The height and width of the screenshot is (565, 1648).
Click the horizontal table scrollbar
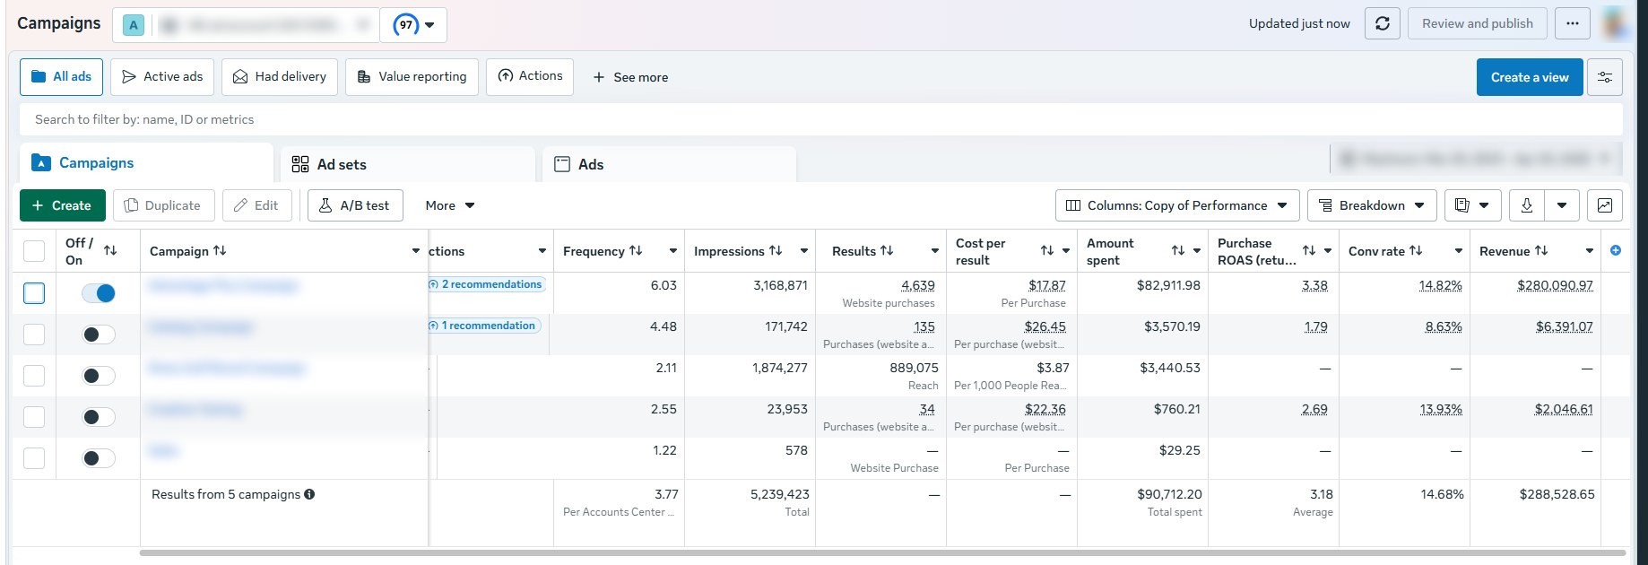pyautogui.click(x=882, y=553)
